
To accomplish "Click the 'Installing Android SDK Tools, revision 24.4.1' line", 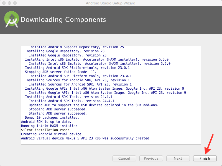I will (68, 97).
